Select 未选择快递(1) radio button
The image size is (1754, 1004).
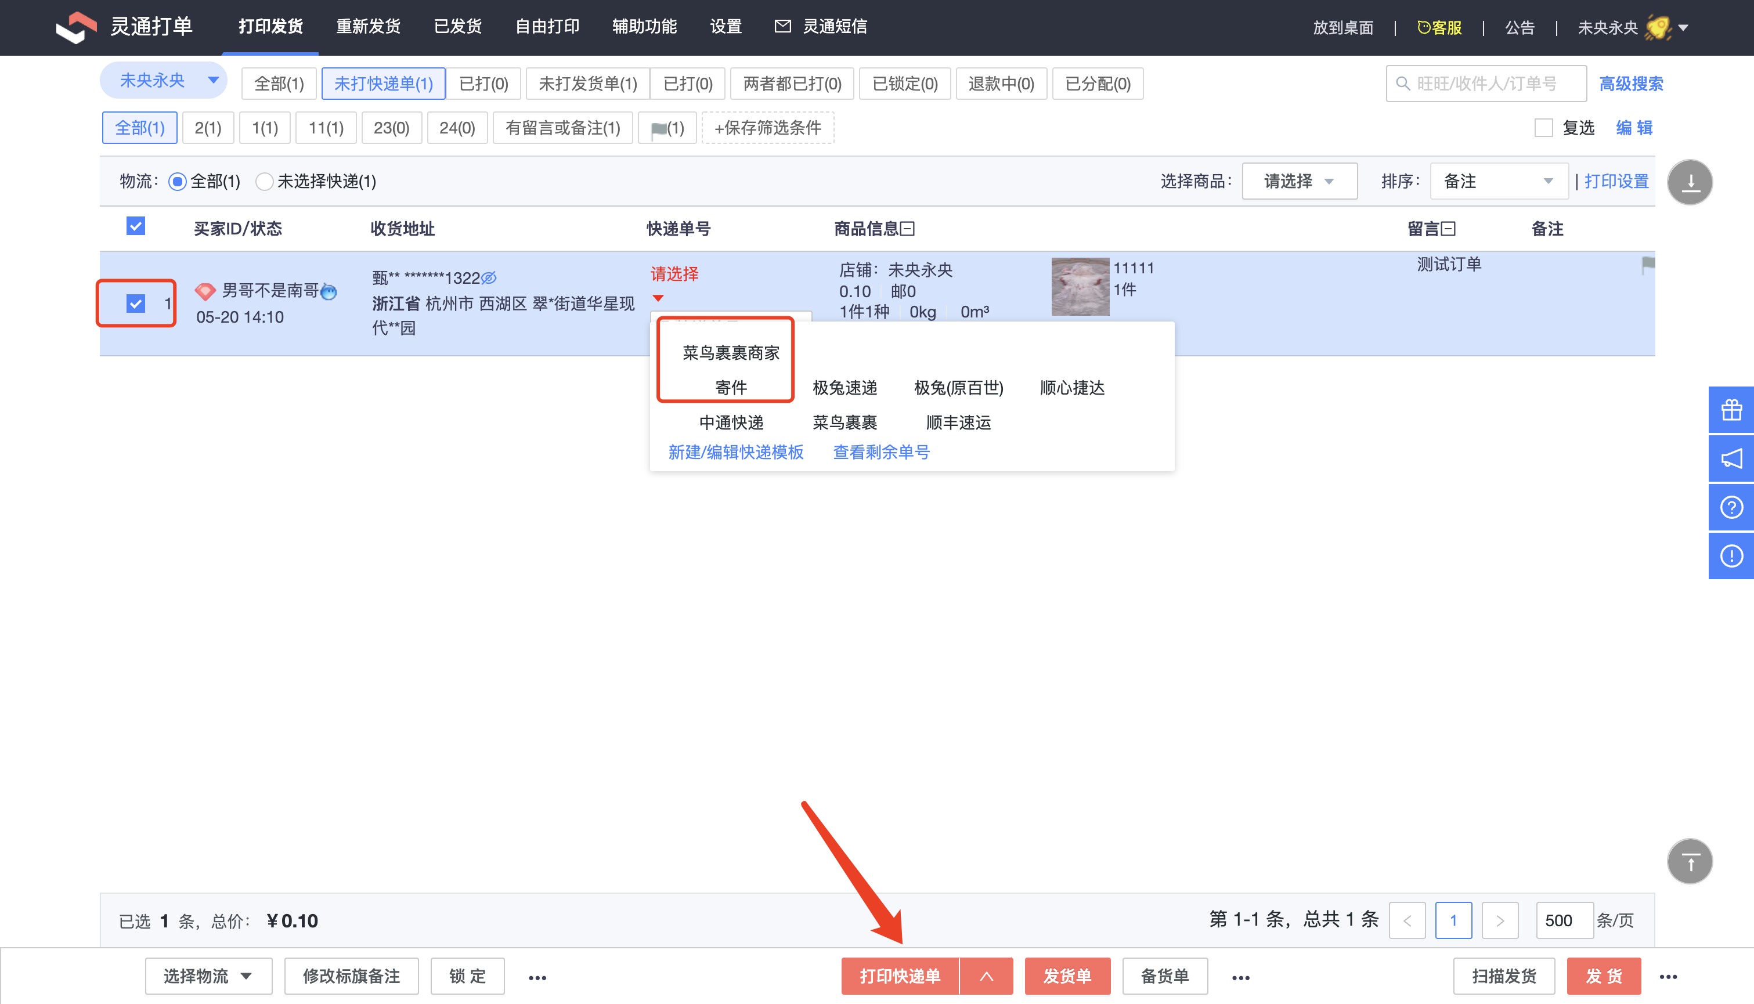(264, 181)
